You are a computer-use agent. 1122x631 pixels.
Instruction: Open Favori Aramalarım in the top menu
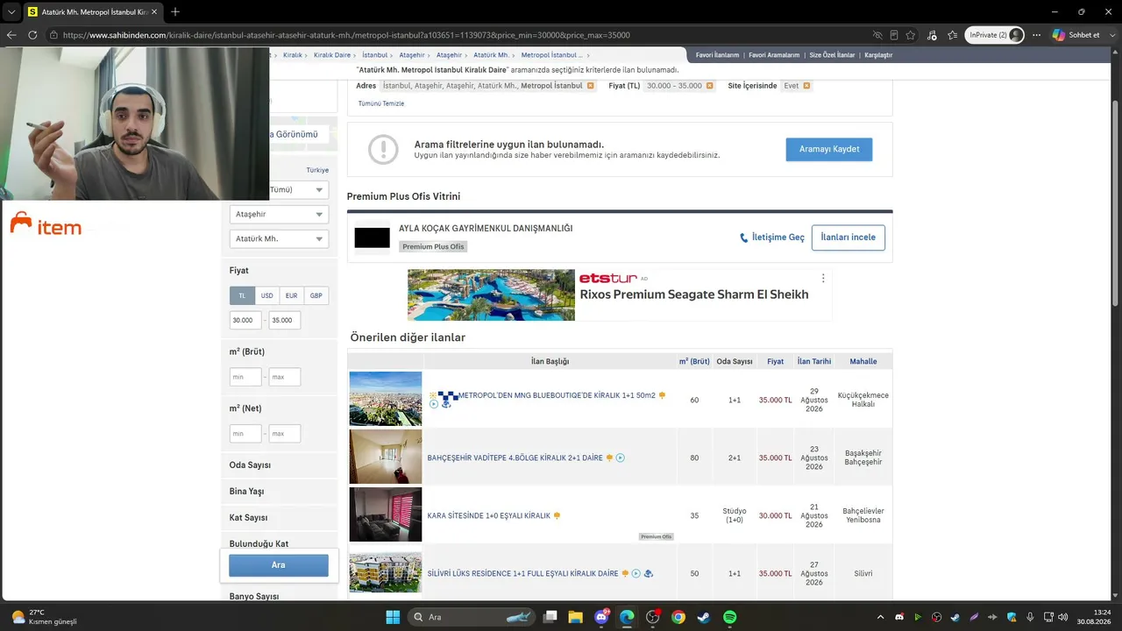(775, 55)
